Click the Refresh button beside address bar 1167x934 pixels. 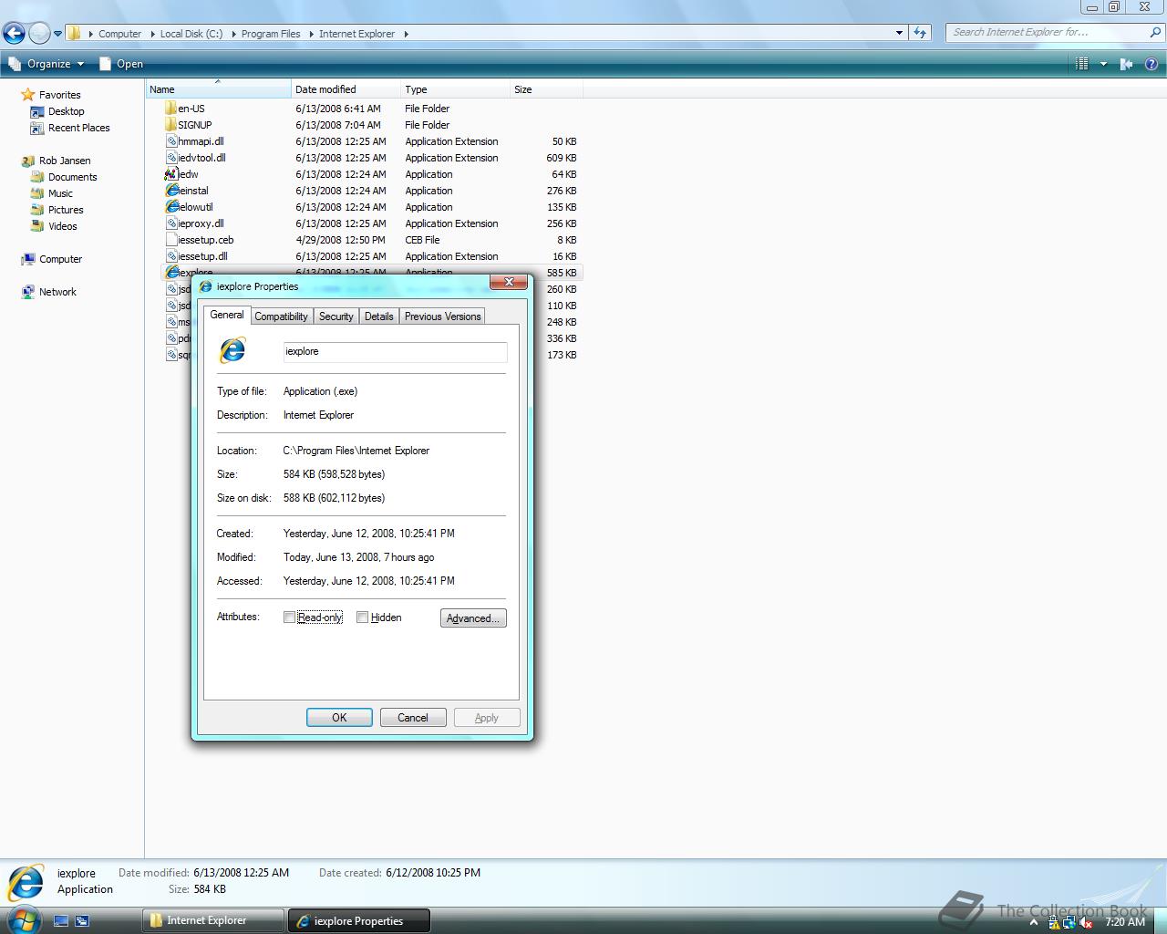[920, 33]
